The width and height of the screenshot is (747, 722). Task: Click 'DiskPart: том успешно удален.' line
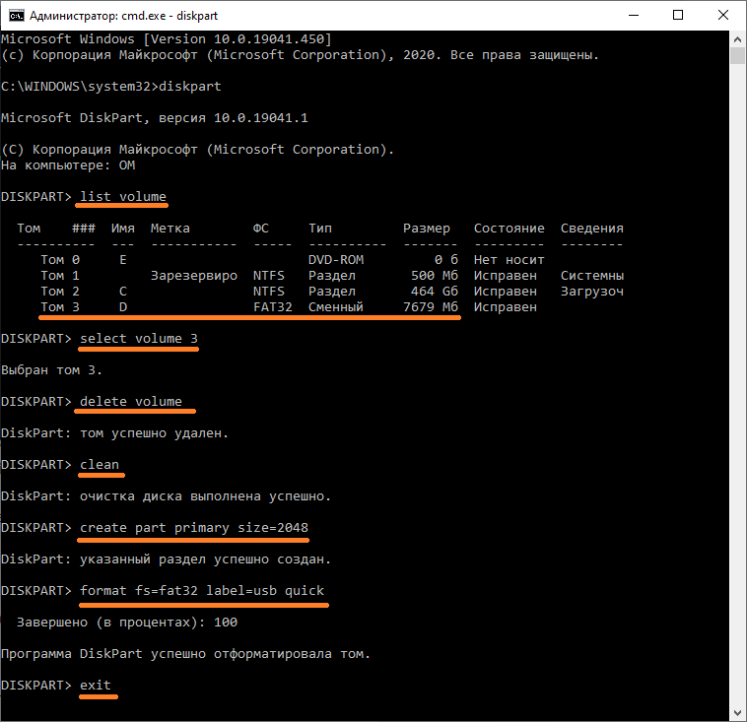coord(115,433)
